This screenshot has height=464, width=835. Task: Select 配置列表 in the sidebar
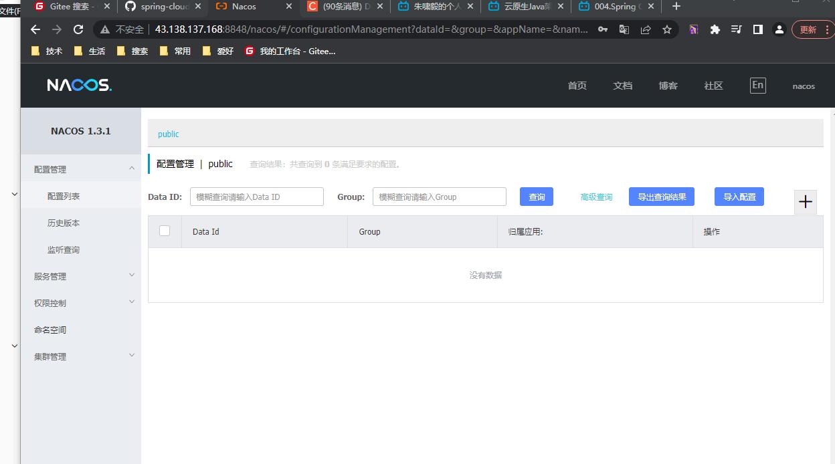81,196
